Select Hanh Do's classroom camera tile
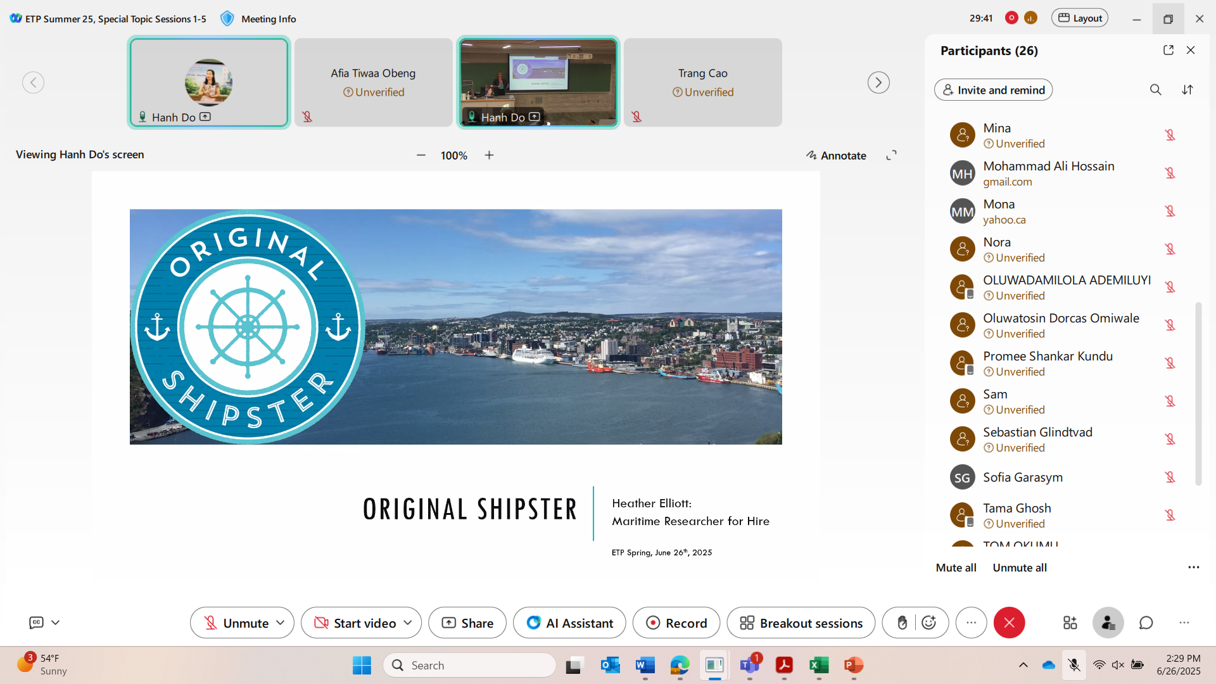This screenshot has height=684, width=1216. 538,82
